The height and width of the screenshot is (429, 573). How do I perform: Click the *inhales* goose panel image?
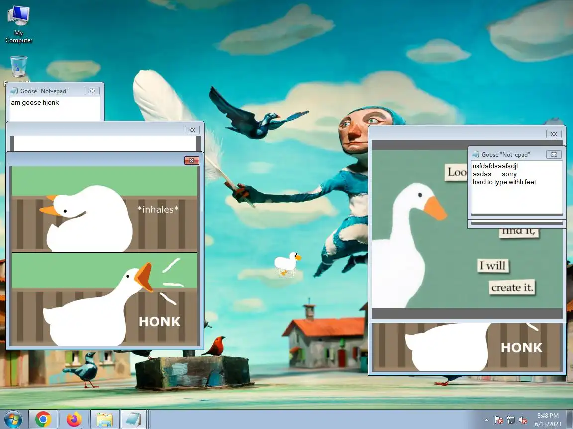(x=104, y=210)
